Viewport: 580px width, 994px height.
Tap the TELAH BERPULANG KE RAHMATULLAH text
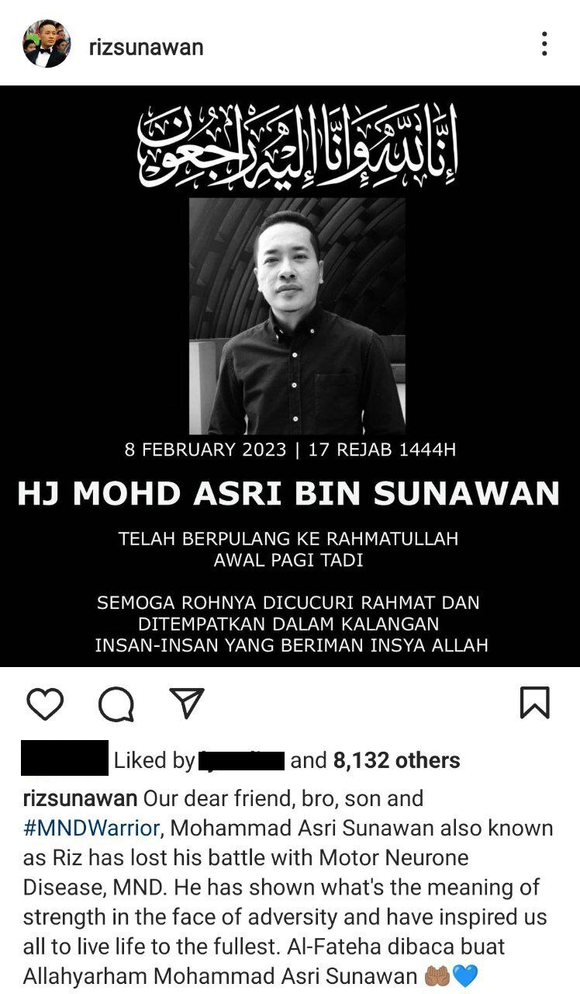pos(288,538)
